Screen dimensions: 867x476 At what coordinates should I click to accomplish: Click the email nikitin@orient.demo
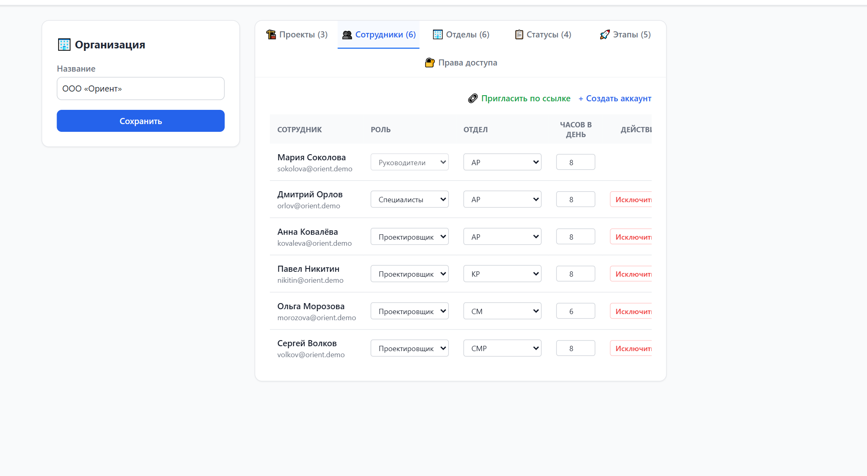(310, 280)
